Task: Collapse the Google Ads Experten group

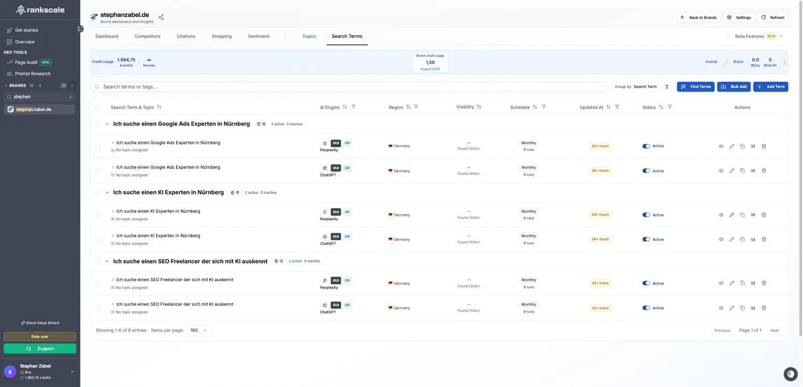Action: [107, 124]
